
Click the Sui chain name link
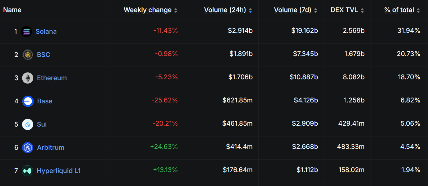[x=42, y=124]
